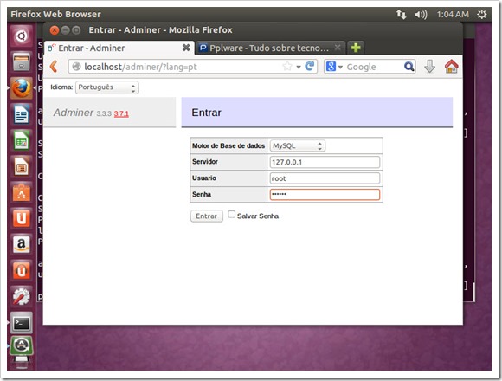
Task: Click 'Motor de Base de dados' label
Action: point(228,146)
